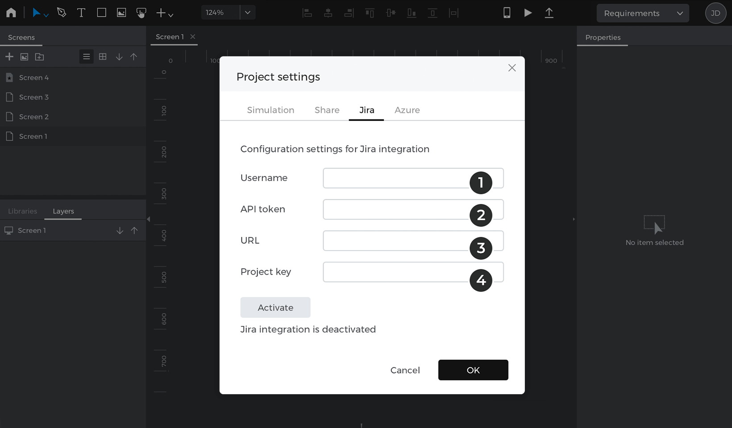
Task: Click align vertical middle icon
Action: tap(391, 13)
